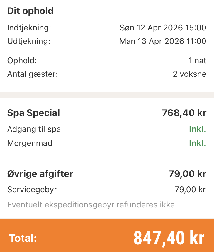Click the 847,40 kr total amount
This screenshot has width=214, height=252.
[169, 238]
